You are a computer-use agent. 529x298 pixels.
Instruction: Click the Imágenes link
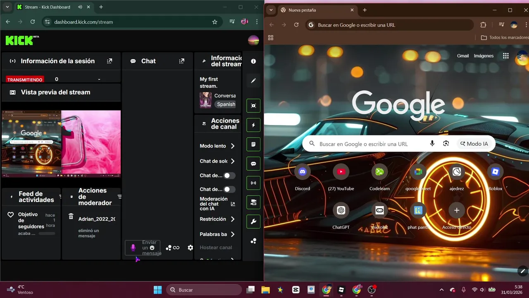484,56
